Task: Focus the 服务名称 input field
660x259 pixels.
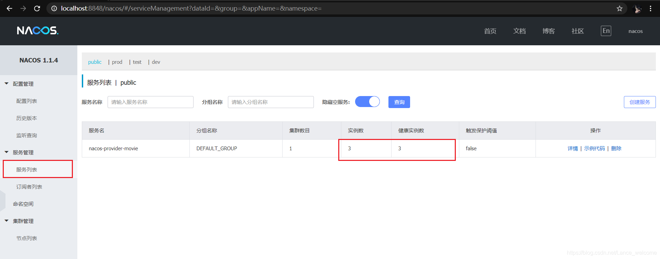Action: tap(151, 102)
